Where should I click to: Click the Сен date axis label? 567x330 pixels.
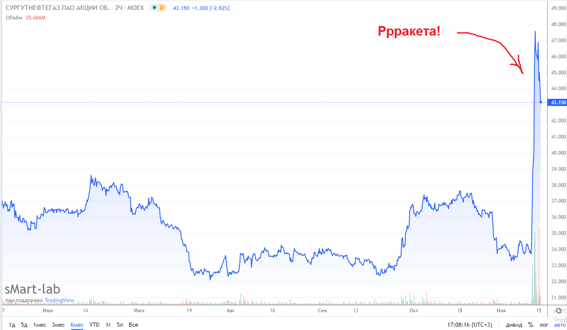[x=322, y=311]
